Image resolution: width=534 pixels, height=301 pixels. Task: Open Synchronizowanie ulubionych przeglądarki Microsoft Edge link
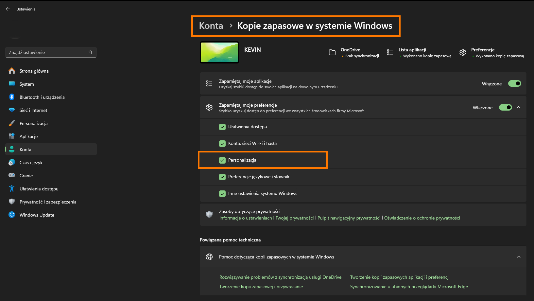tap(409, 287)
